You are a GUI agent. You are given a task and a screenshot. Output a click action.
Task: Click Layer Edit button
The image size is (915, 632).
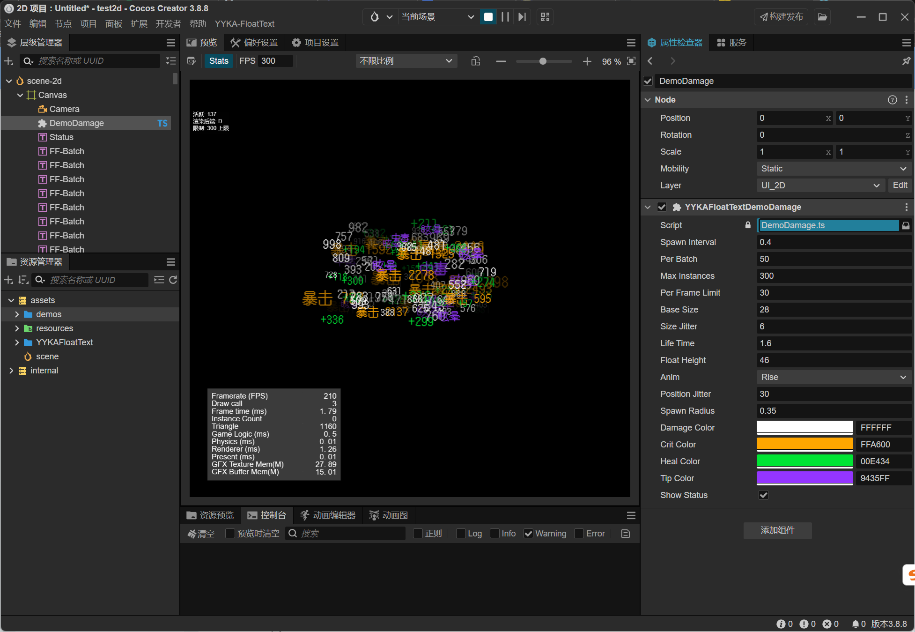(x=900, y=186)
